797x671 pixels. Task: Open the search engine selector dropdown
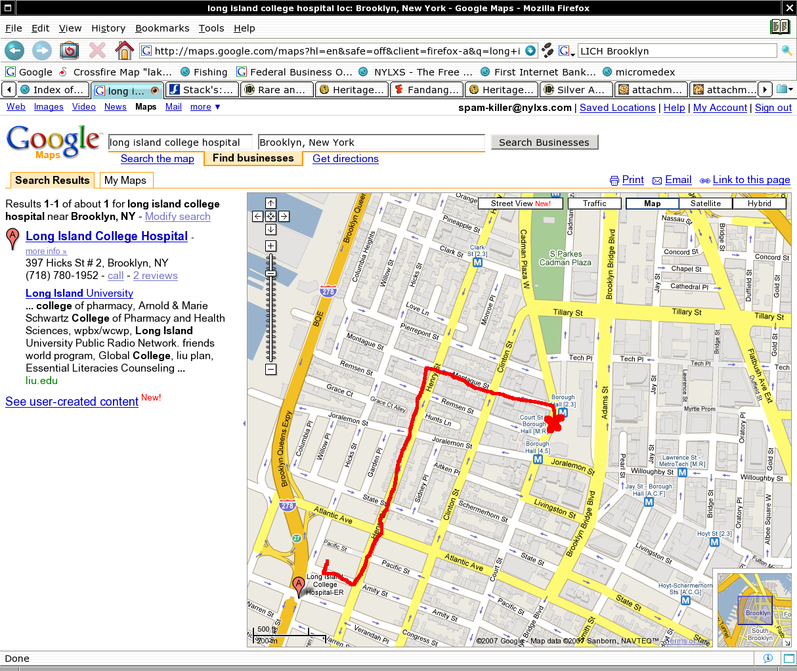[x=567, y=51]
